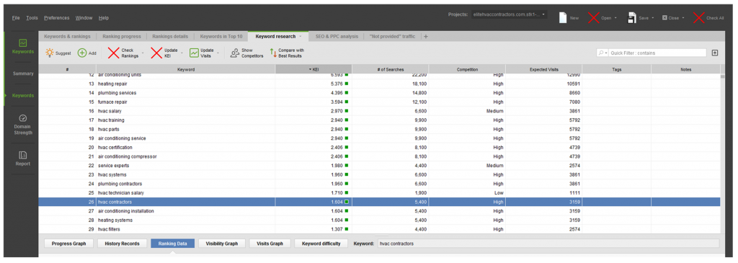This screenshot has width=738, height=263.
Task: Open the Update Visits dropdown arrow
Action: 218,53
